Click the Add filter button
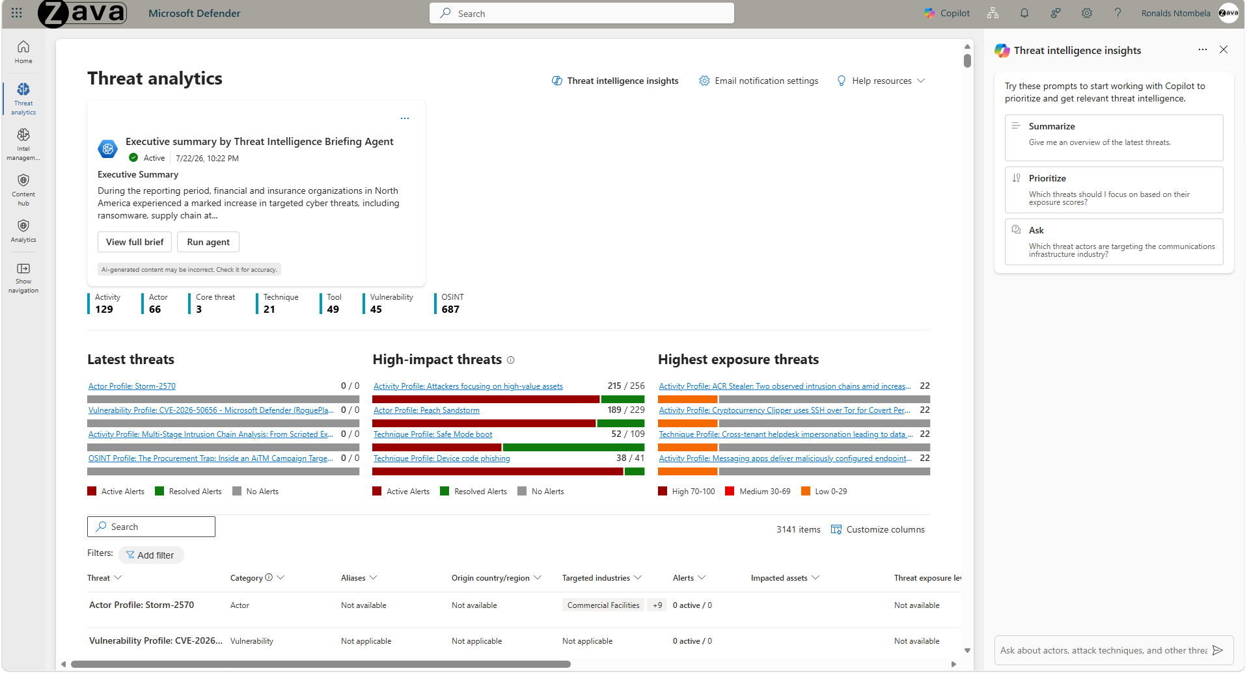1247x673 pixels. pyautogui.click(x=150, y=555)
